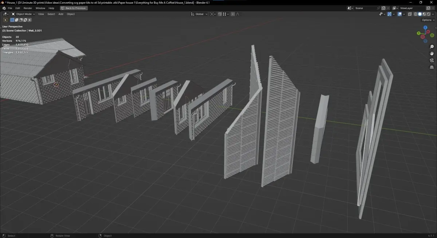The height and width of the screenshot is (238, 437).
Task: Open the Object Mode dropdown
Action: point(23,14)
